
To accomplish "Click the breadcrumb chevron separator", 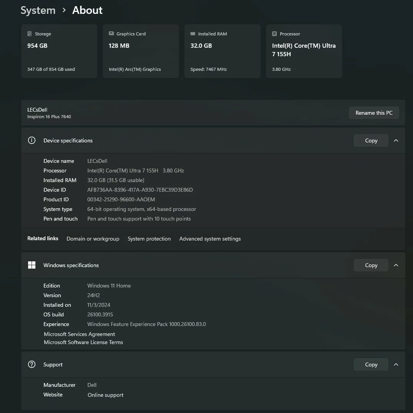I will click(64, 10).
